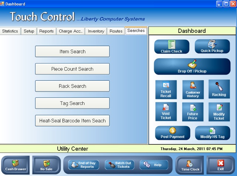Image resolution: width=237 pixels, height=176 pixels.
Task: Open Post Payment
Action: [172, 133]
